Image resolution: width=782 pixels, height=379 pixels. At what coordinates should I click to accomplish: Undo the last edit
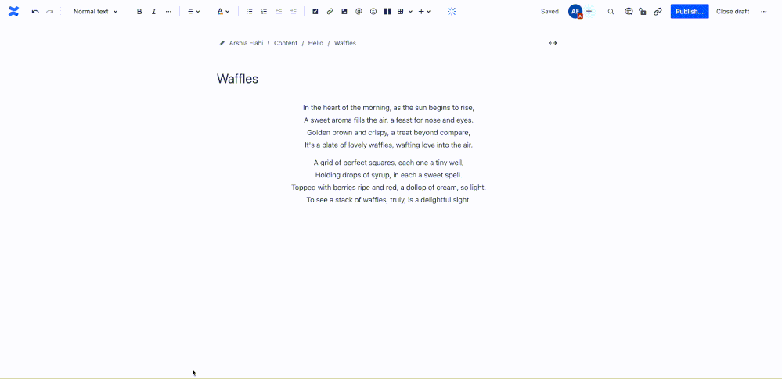pyautogui.click(x=35, y=12)
